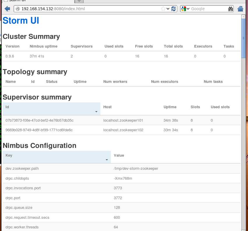248x231 pixels.
Task: Click the bookmark star icon
Action: [x=163, y=9]
